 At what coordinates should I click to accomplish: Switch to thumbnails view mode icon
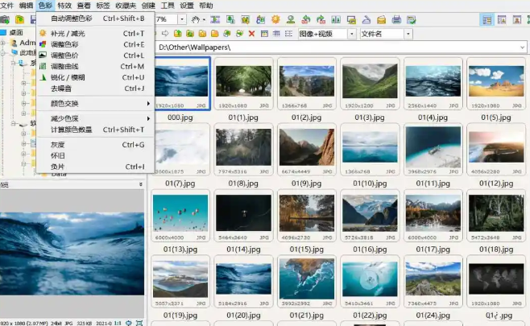[264, 34]
